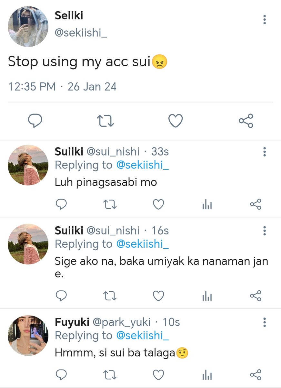The width and height of the screenshot is (281, 388).
Task: Reply to Seiiki's main tweet
Action: coord(35,121)
